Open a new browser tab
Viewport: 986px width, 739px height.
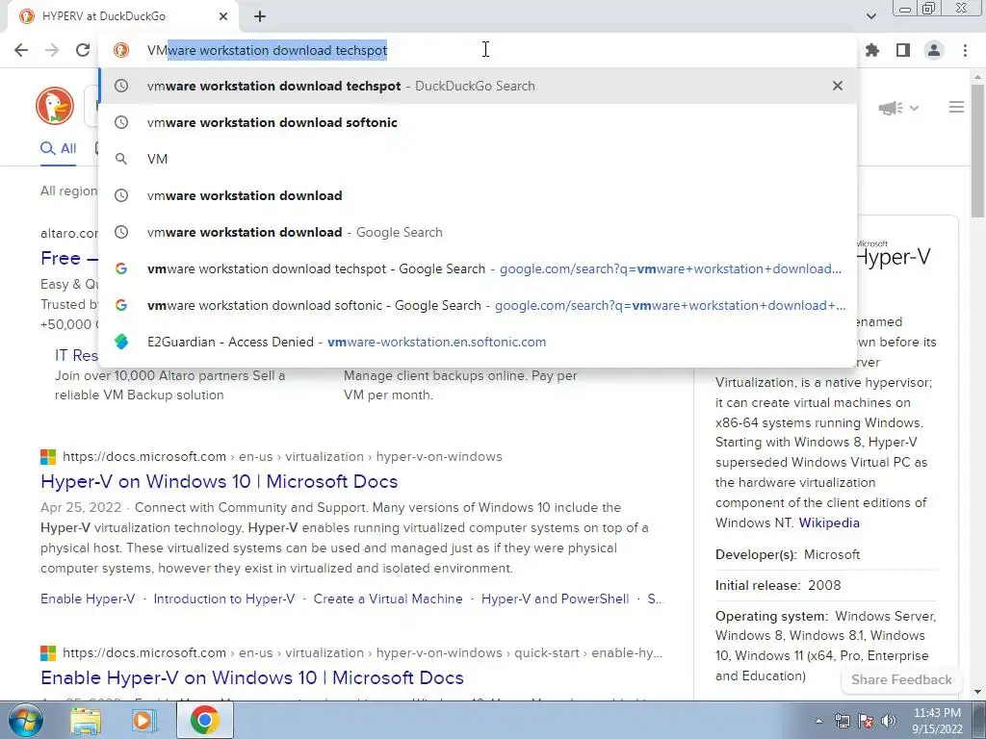[260, 16]
